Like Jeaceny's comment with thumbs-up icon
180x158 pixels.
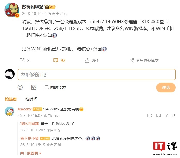168,115
